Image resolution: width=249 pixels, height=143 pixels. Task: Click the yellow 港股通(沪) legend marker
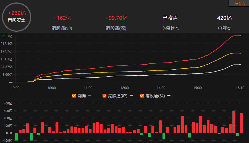click(x=131, y=96)
